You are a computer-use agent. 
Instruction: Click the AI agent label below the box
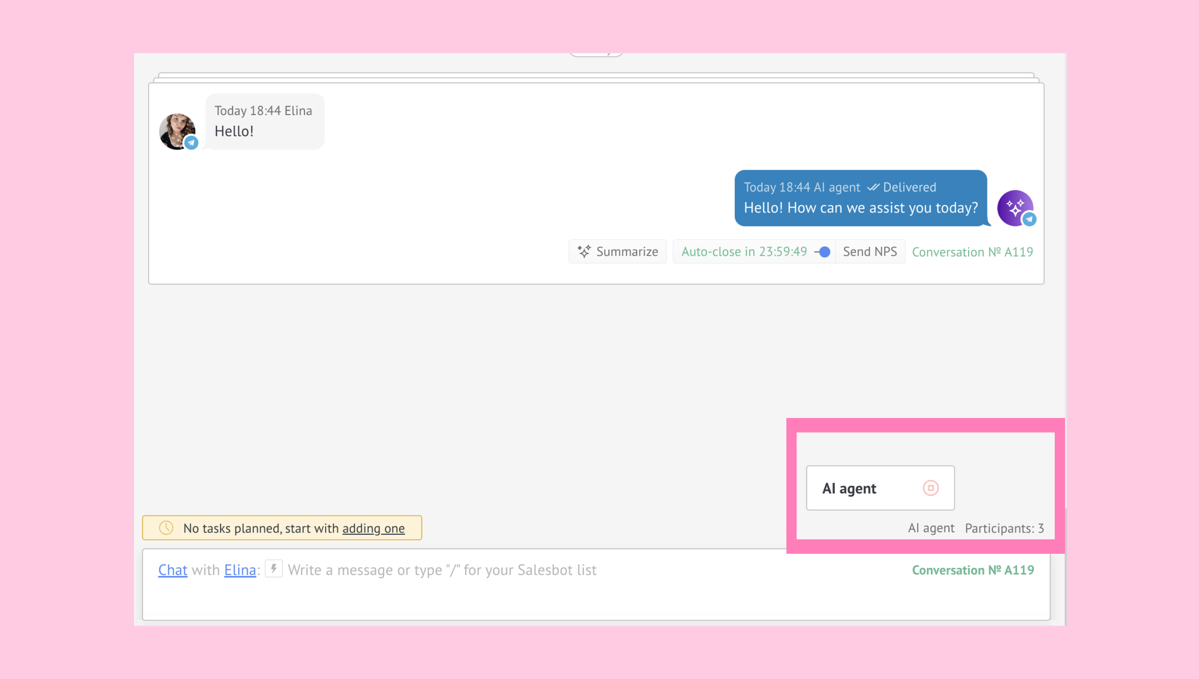(931, 528)
